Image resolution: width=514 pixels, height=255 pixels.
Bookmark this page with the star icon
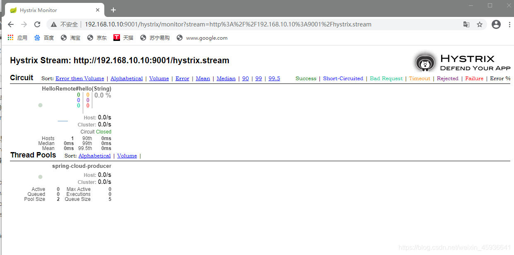coord(480,24)
